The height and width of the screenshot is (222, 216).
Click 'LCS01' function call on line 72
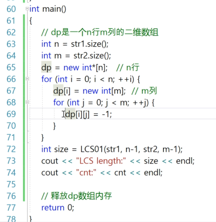coord(92,149)
